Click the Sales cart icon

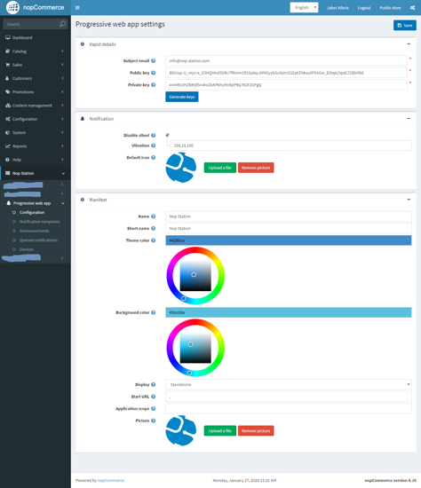(x=8, y=65)
